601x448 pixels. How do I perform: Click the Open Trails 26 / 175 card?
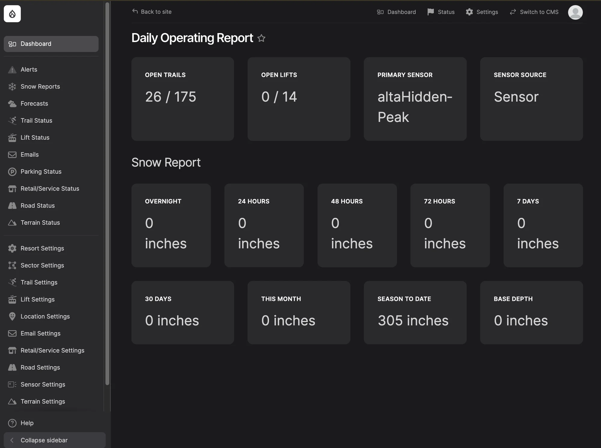183,99
